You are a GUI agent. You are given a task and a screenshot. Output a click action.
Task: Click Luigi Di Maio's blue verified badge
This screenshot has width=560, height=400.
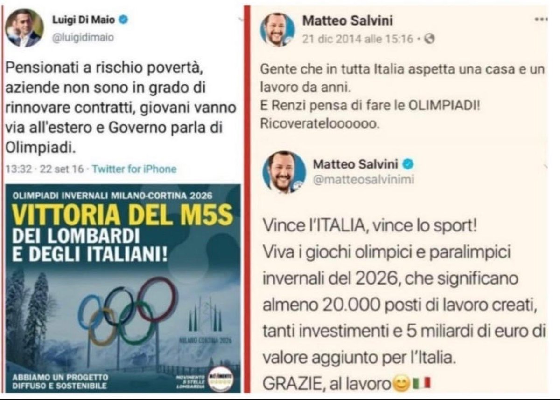124,20
